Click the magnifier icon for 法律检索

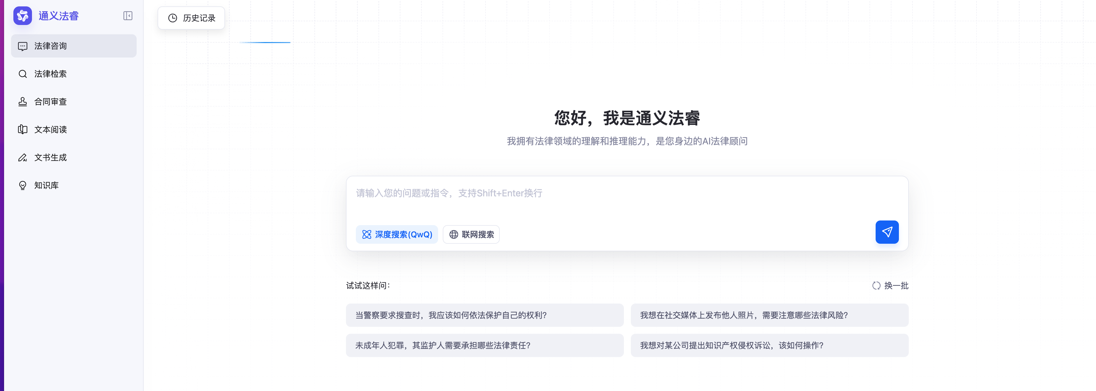pyautogui.click(x=23, y=74)
